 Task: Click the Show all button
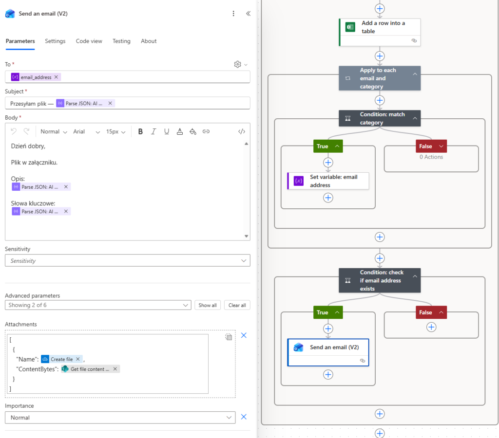pos(208,305)
